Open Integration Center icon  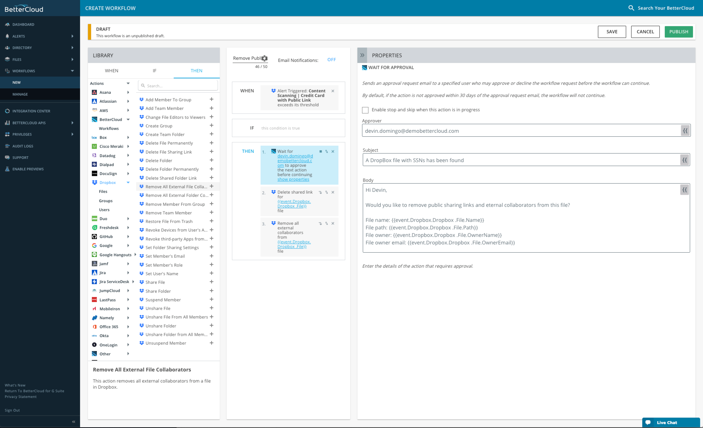pos(7,111)
